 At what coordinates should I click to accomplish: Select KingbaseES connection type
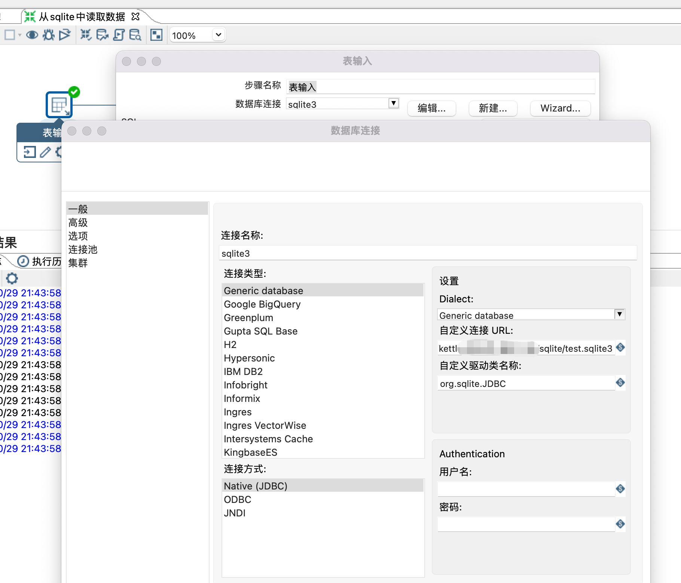tap(323, 452)
